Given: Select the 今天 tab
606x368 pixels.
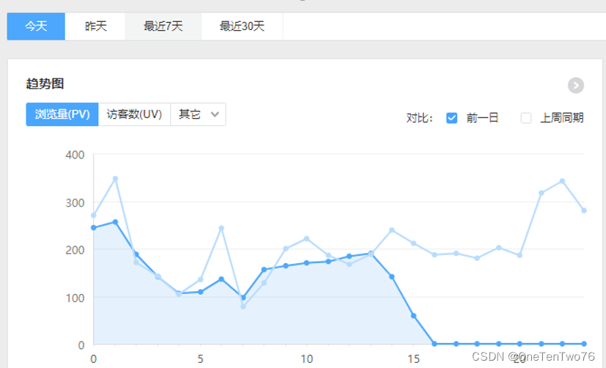Looking at the screenshot, I should [x=36, y=26].
